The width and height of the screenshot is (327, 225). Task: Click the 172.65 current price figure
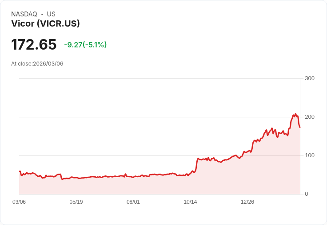tap(34, 44)
